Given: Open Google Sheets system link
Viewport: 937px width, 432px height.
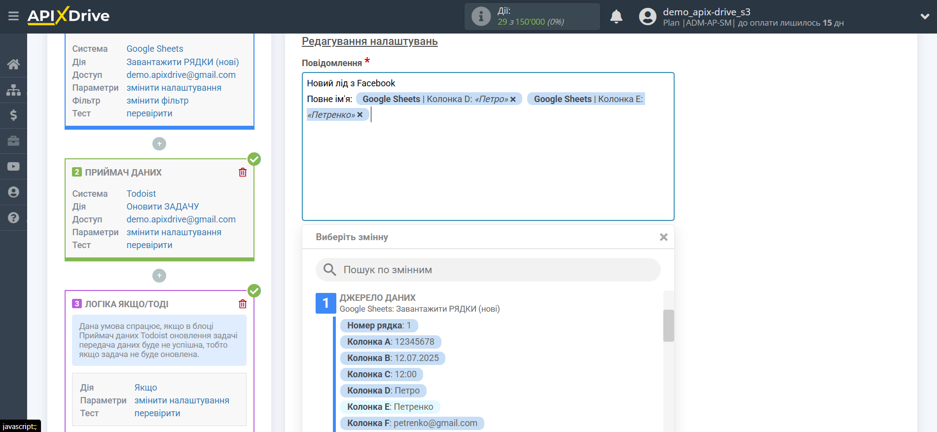Looking at the screenshot, I should coord(155,49).
